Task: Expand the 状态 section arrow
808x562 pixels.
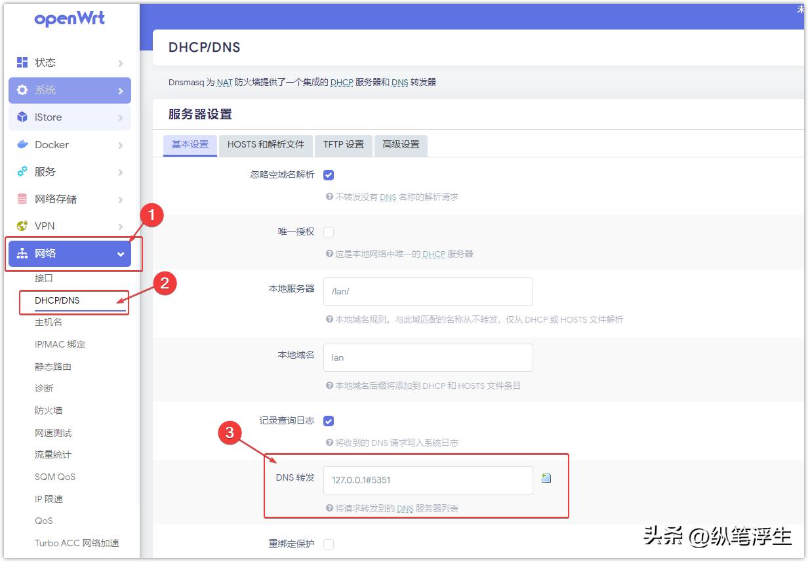Action: pos(121,62)
